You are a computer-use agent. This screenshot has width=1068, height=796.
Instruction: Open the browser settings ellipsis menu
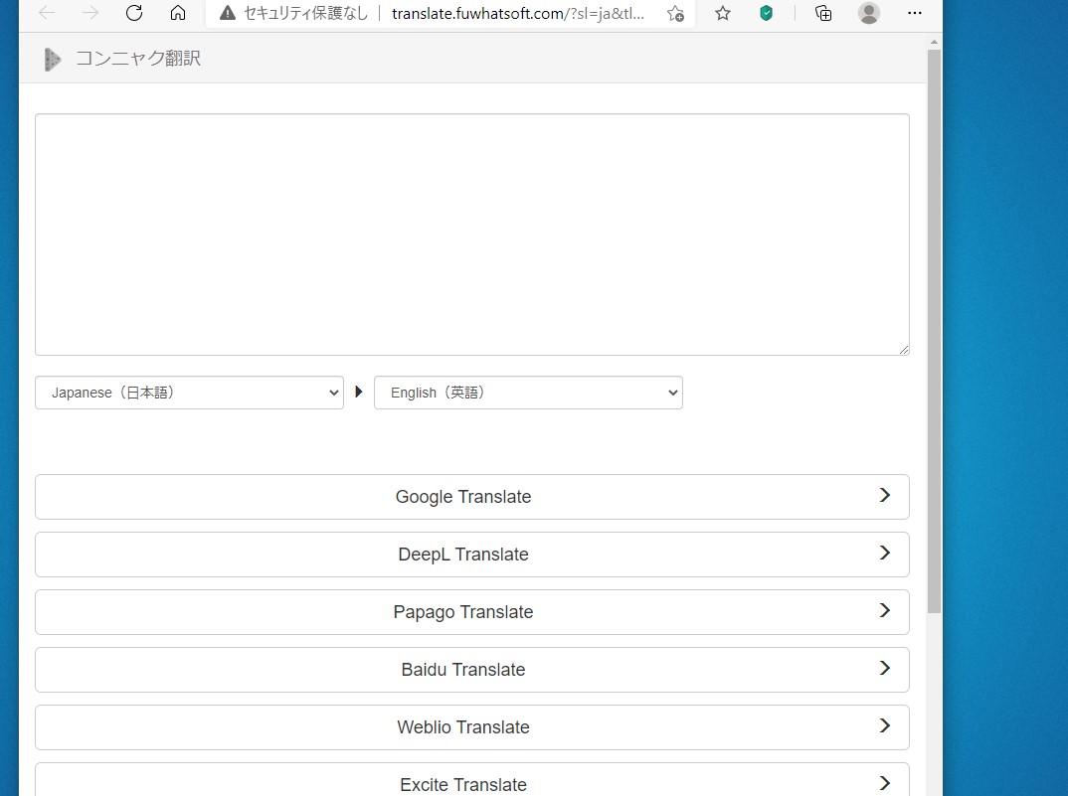pos(915,13)
